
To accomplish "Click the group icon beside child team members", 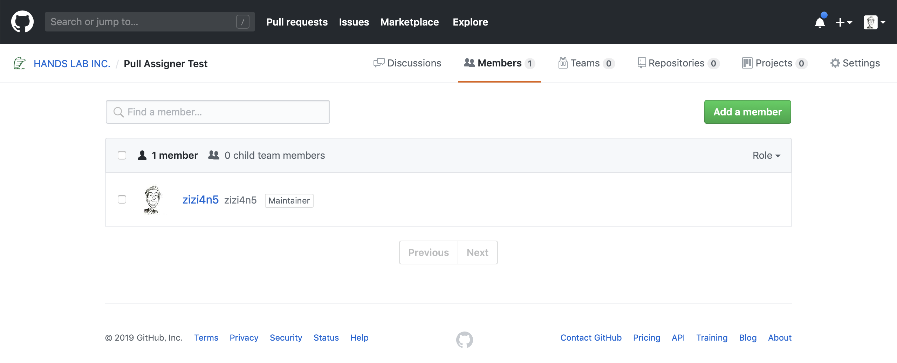I will pos(214,155).
